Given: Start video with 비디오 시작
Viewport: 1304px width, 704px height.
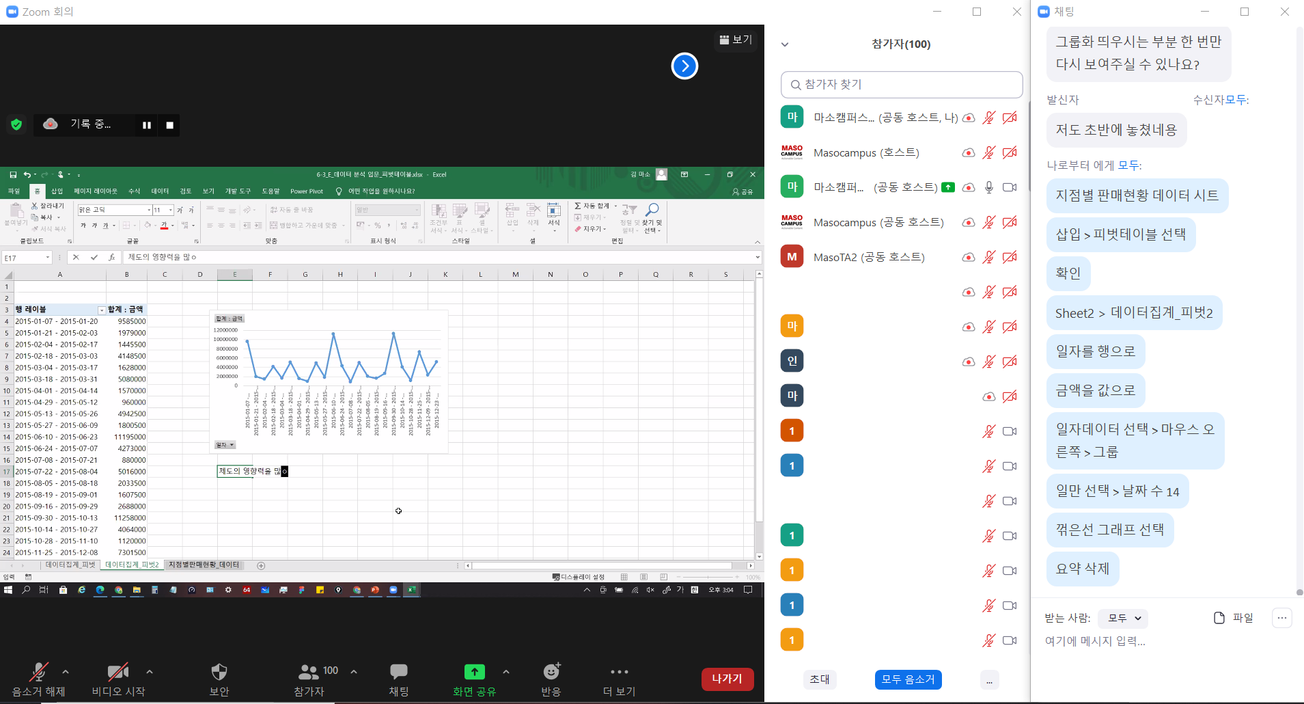Looking at the screenshot, I should click(x=117, y=672).
